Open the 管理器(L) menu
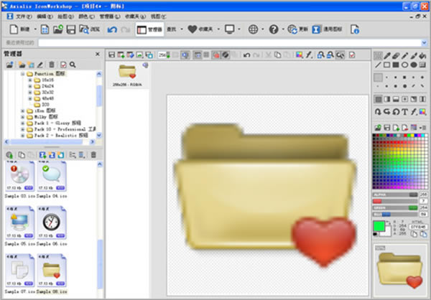The height and width of the screenshot is (300, 431). [x=110, y=17]
